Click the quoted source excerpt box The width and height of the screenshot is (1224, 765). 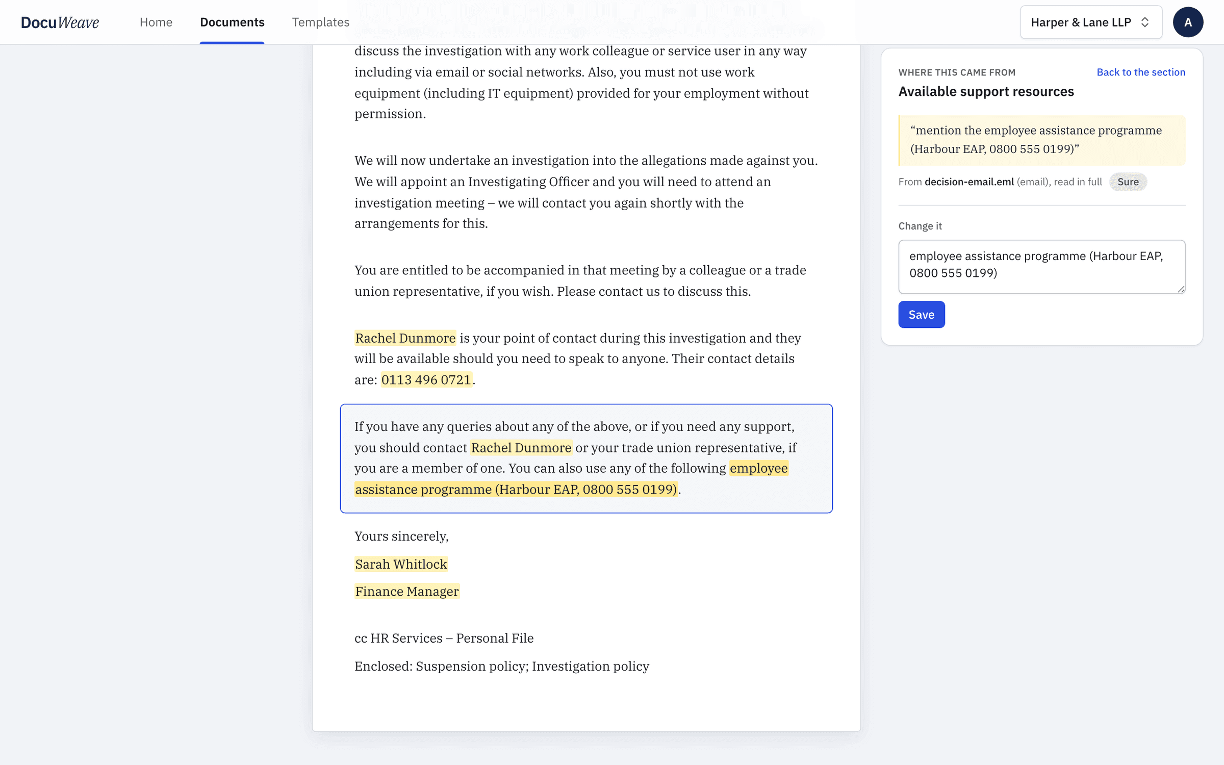coord(1041,140)
